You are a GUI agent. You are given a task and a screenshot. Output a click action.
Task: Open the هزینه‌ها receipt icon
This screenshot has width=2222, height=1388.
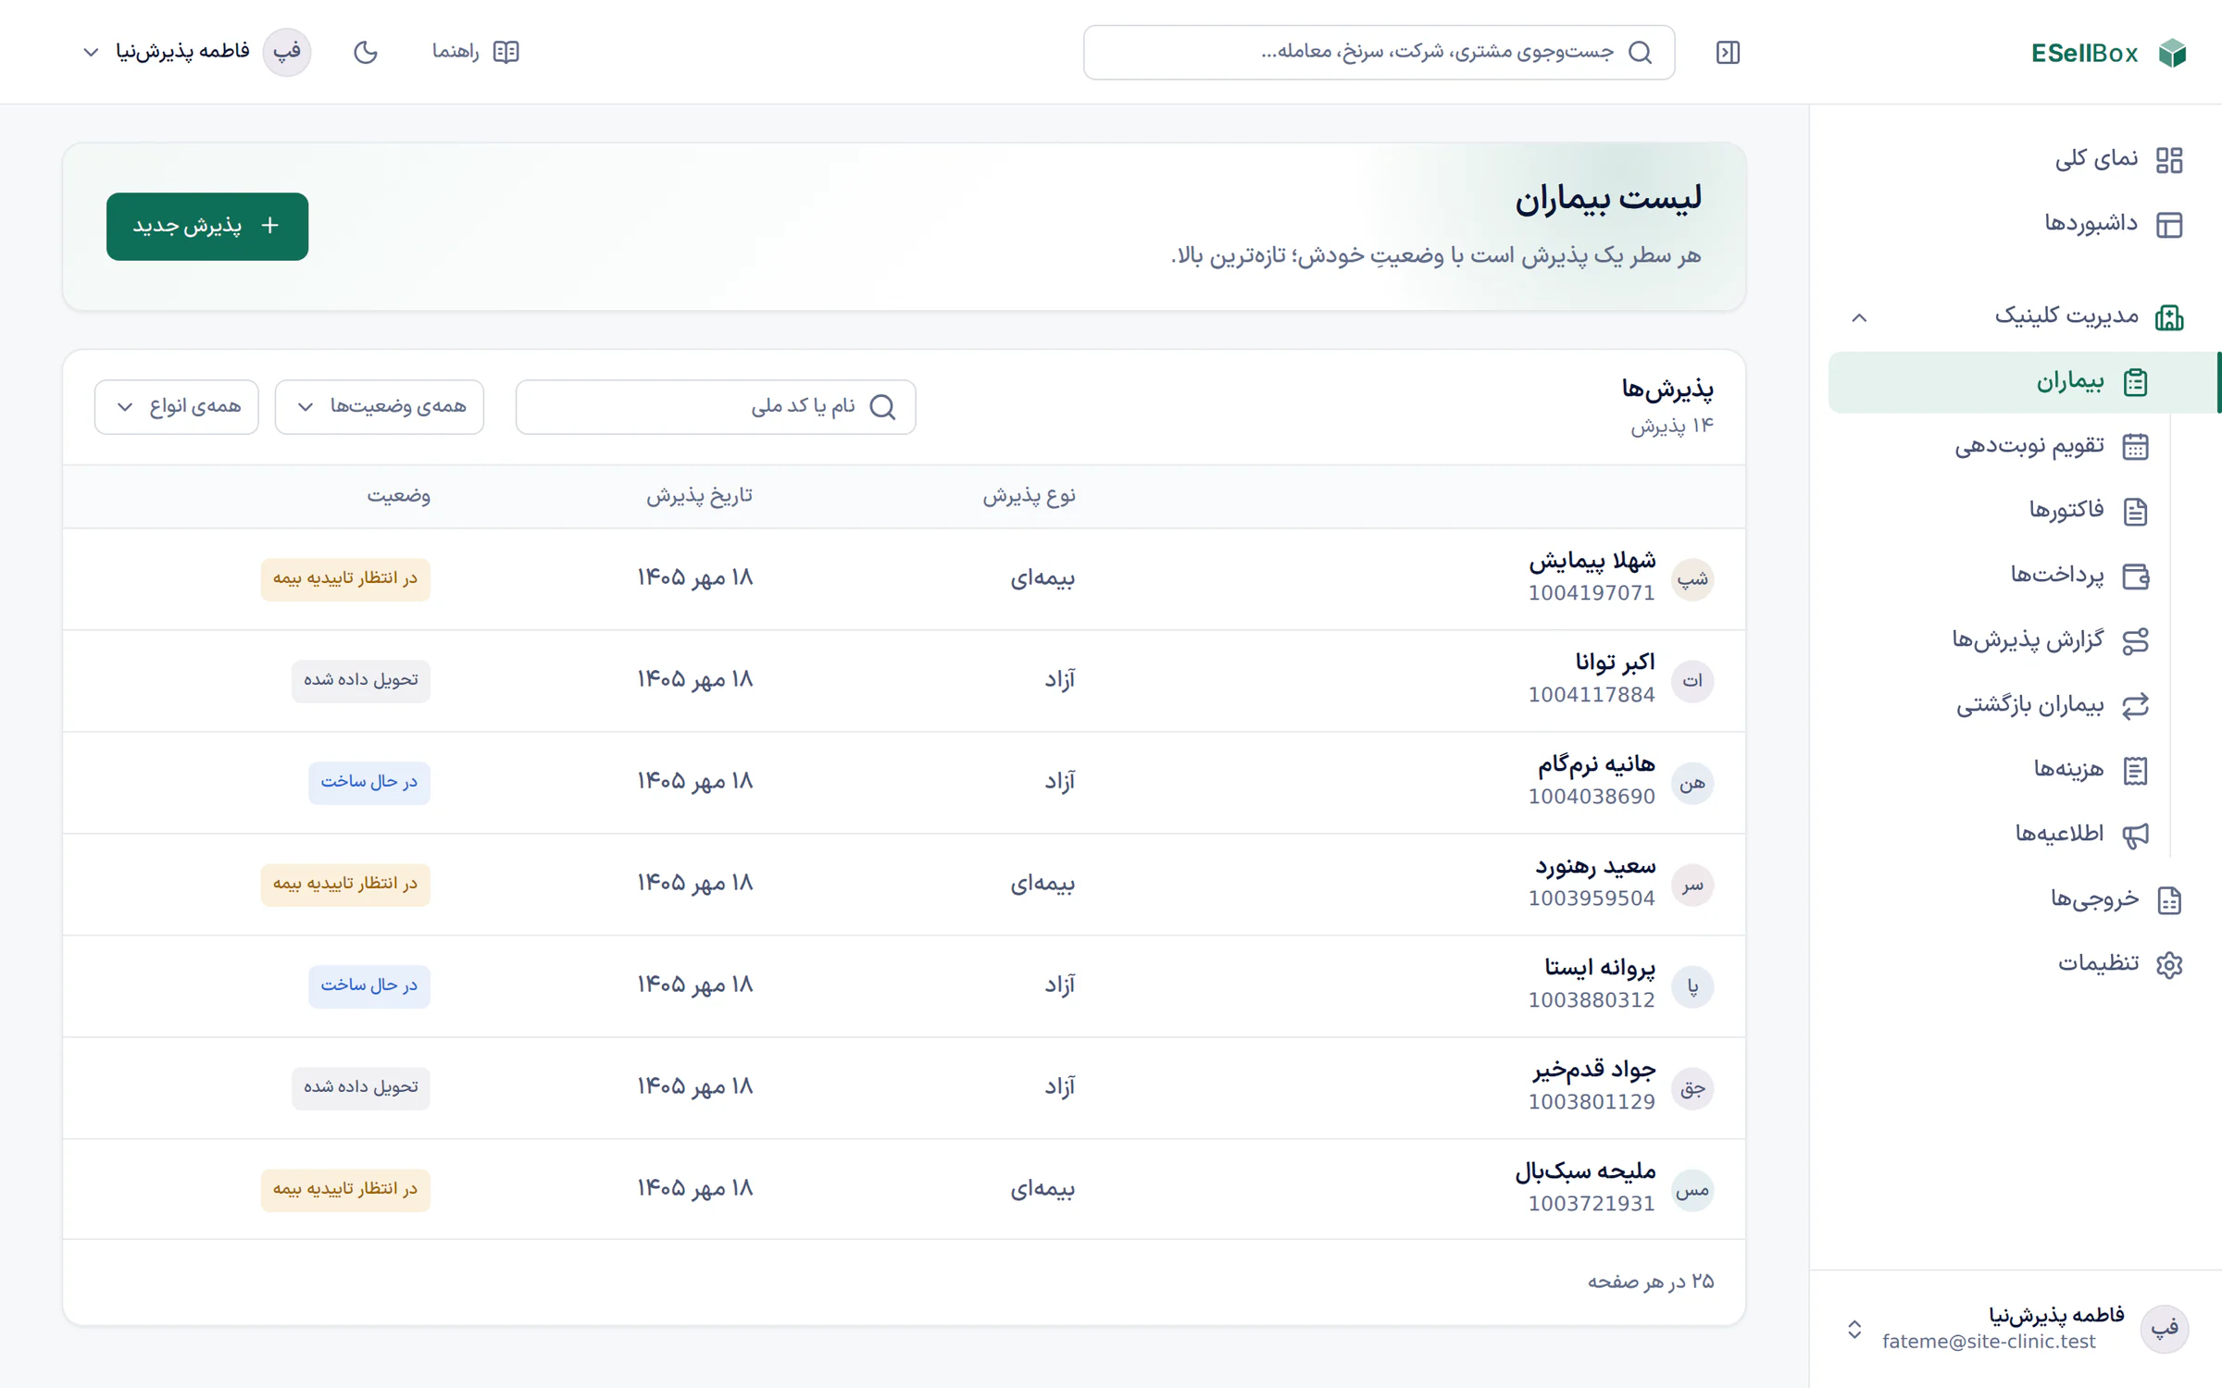click(x=2135, y=771)
